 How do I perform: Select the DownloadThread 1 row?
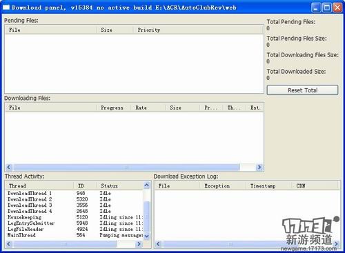pos(74,193)
